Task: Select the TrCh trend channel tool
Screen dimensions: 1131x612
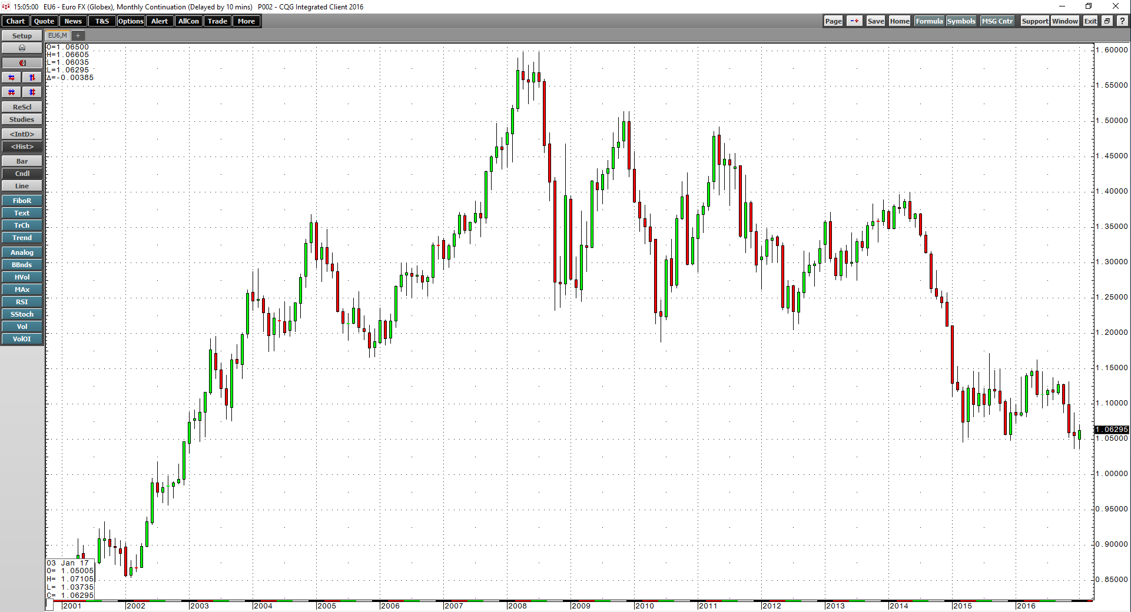Action: (22, 225)
